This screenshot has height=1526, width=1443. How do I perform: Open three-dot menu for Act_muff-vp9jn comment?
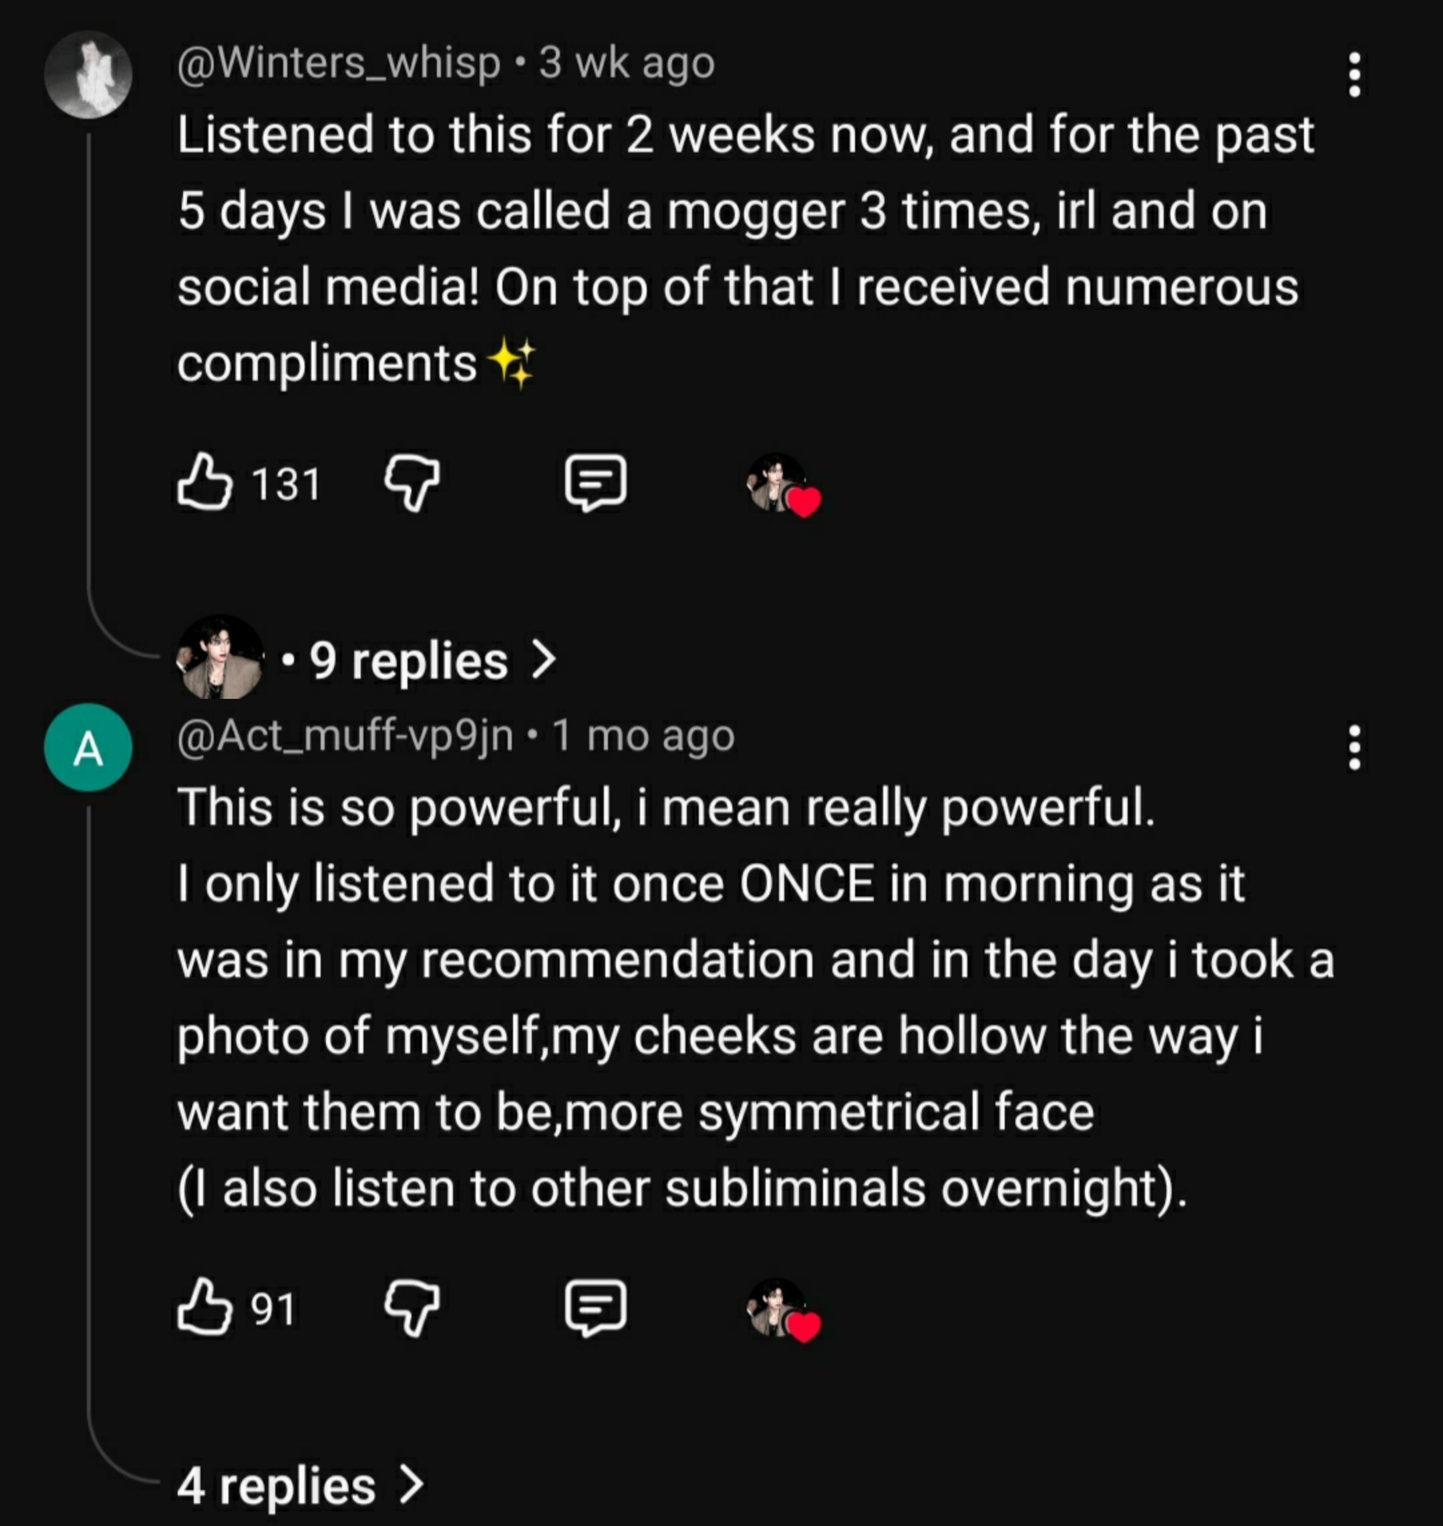pos(1355,747)
